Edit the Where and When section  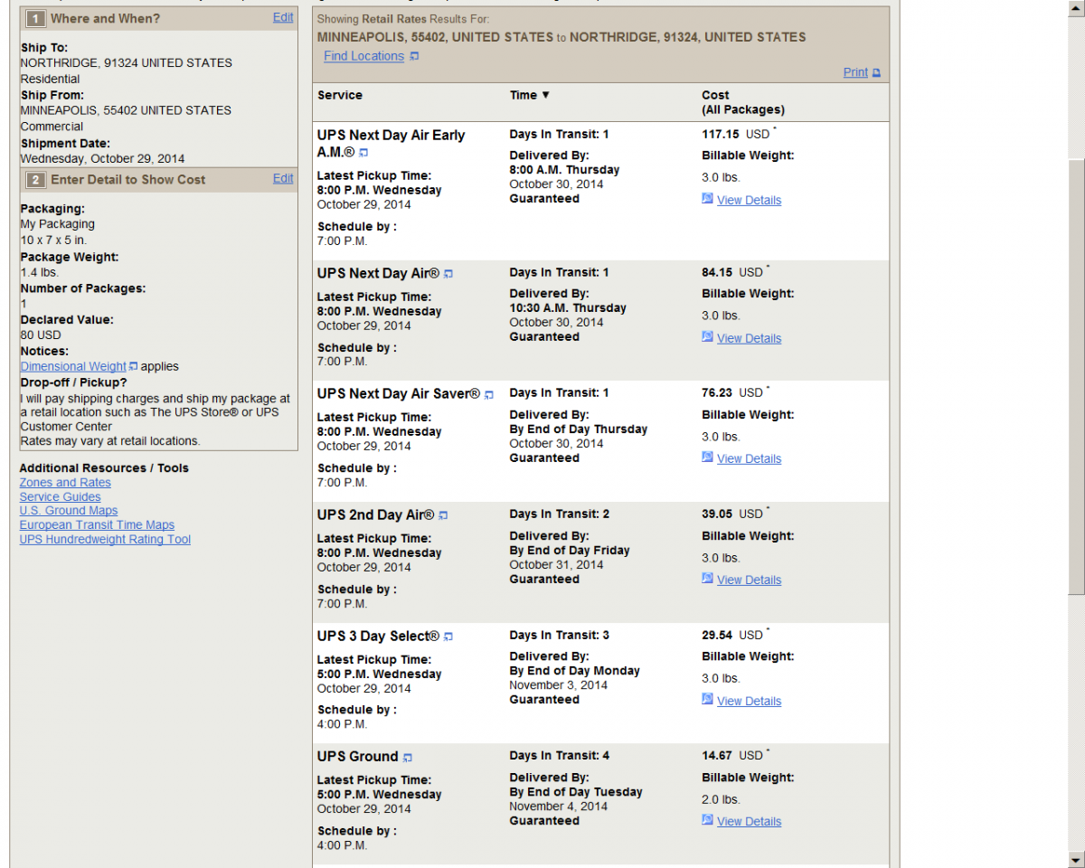283,17
